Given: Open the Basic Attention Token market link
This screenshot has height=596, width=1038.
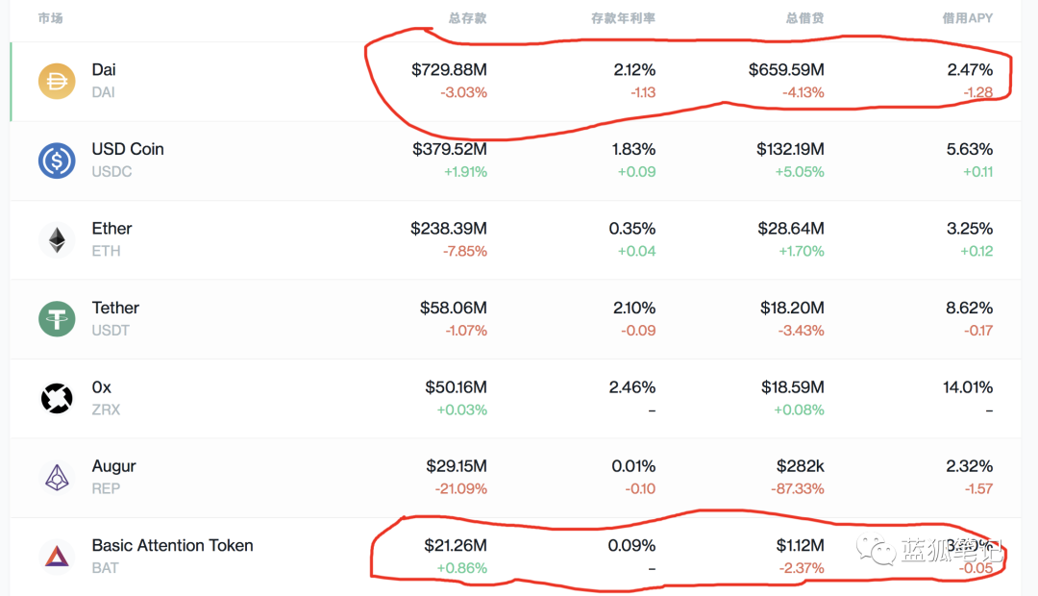Looking at the screenshot, I should point(173,546).
